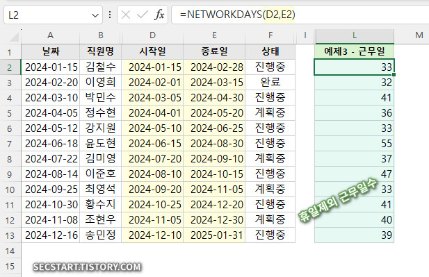
Task: Click the fill handle of cell L2
Action: pyautogui.click(x=394, y=74)
